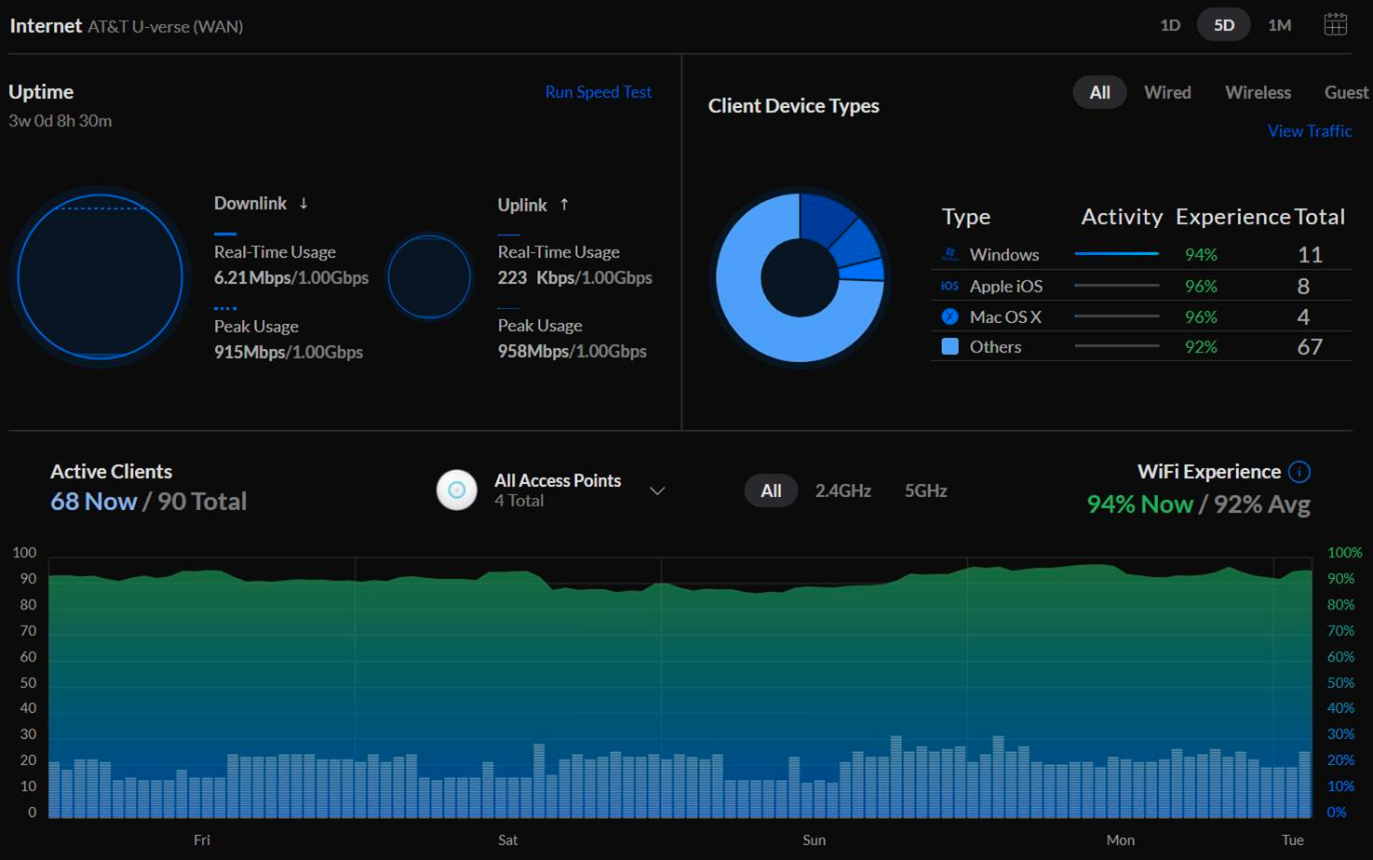
Task: Click the Type column header
Action: click(966, 217)
